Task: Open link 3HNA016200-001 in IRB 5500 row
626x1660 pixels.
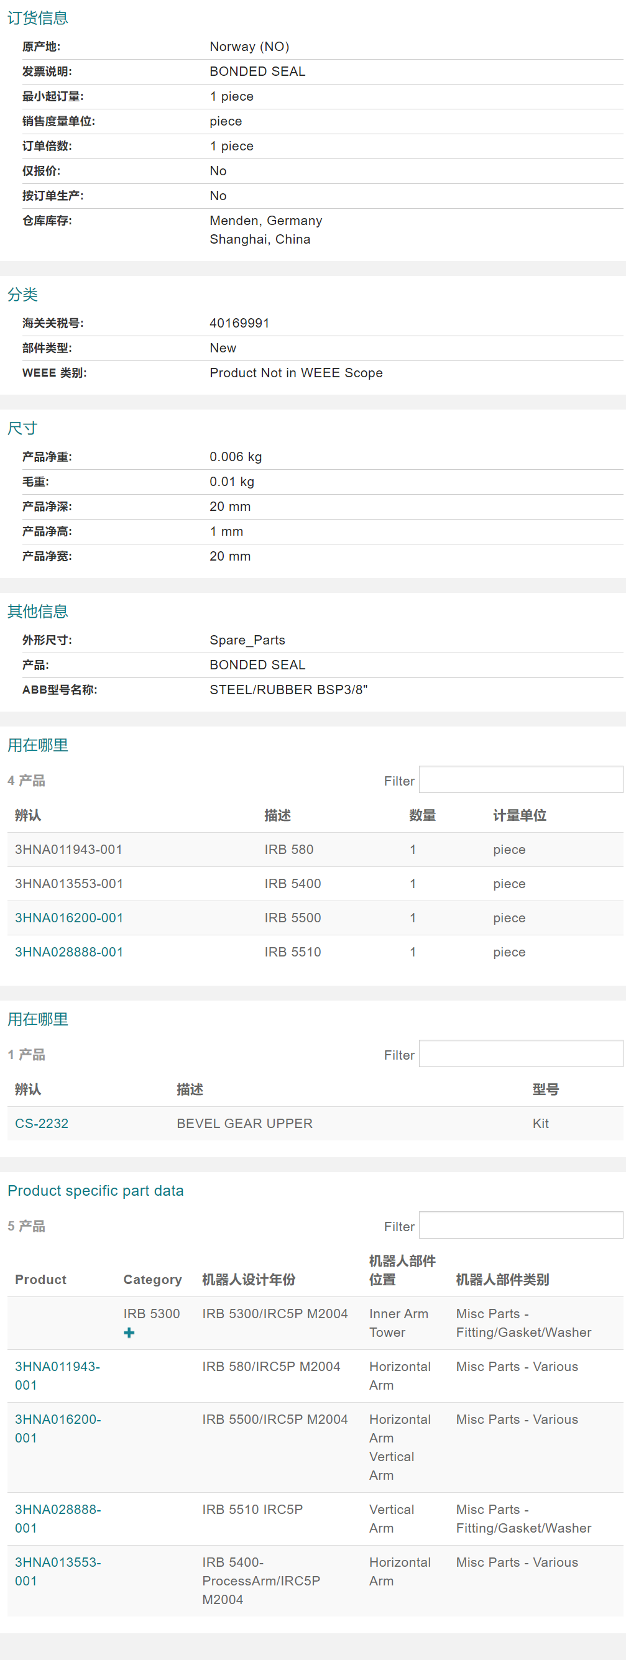Action: tap(69, 918)
